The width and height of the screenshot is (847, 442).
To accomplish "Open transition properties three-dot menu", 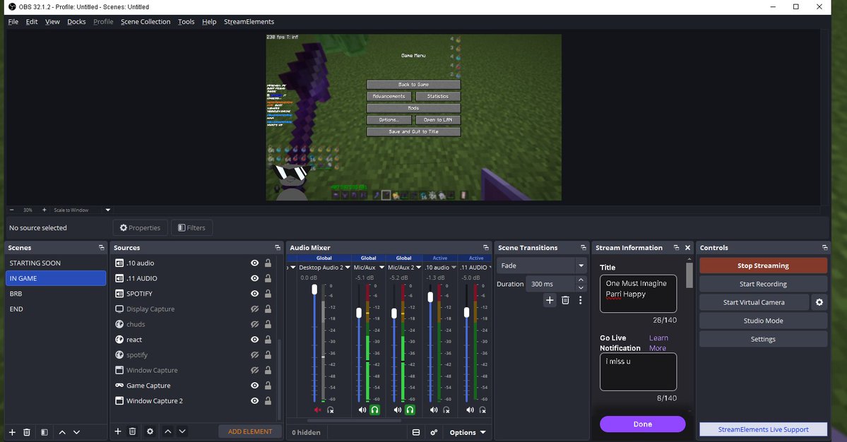I will point(580,300).
